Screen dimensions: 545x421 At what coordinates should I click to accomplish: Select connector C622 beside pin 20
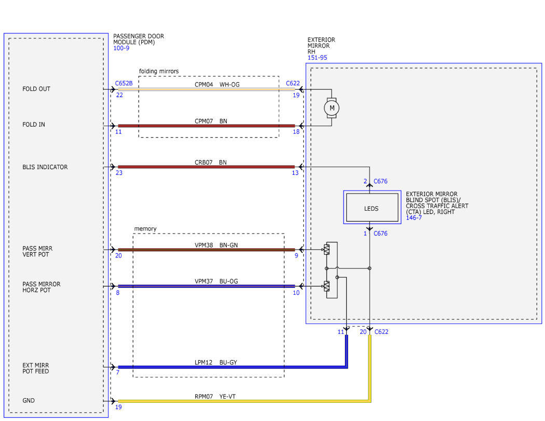pos(382,332)
